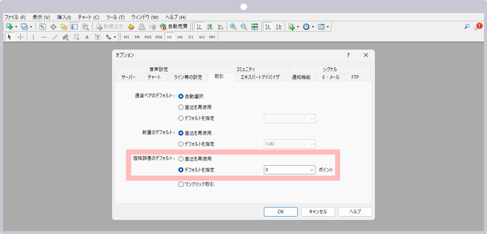Select the Fibonacci retracement tool

tap(76, 37)
